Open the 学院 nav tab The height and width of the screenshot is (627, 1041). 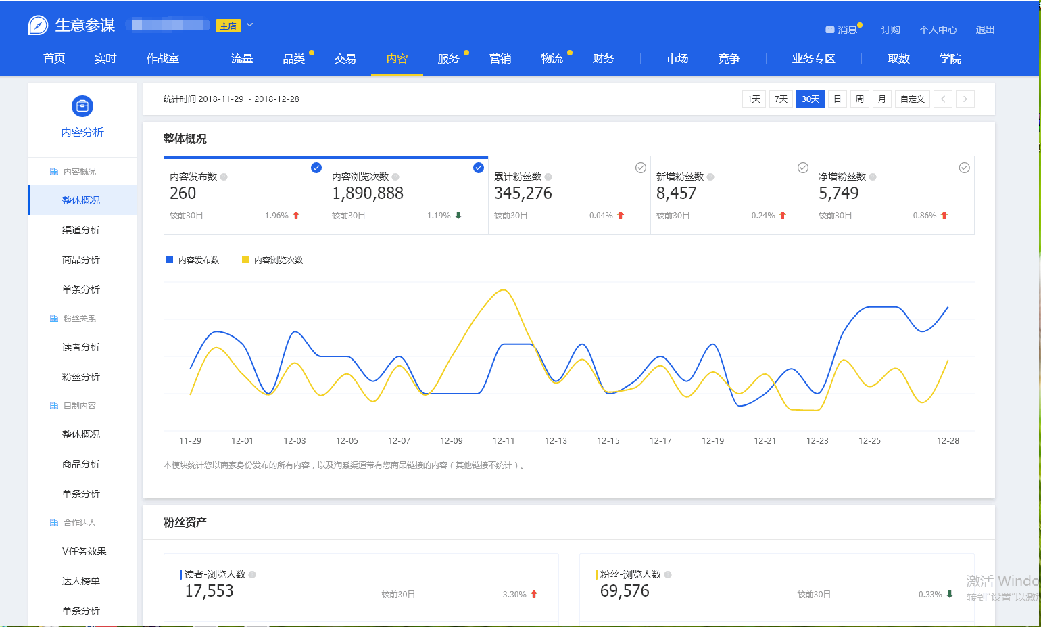click(950, 59)
